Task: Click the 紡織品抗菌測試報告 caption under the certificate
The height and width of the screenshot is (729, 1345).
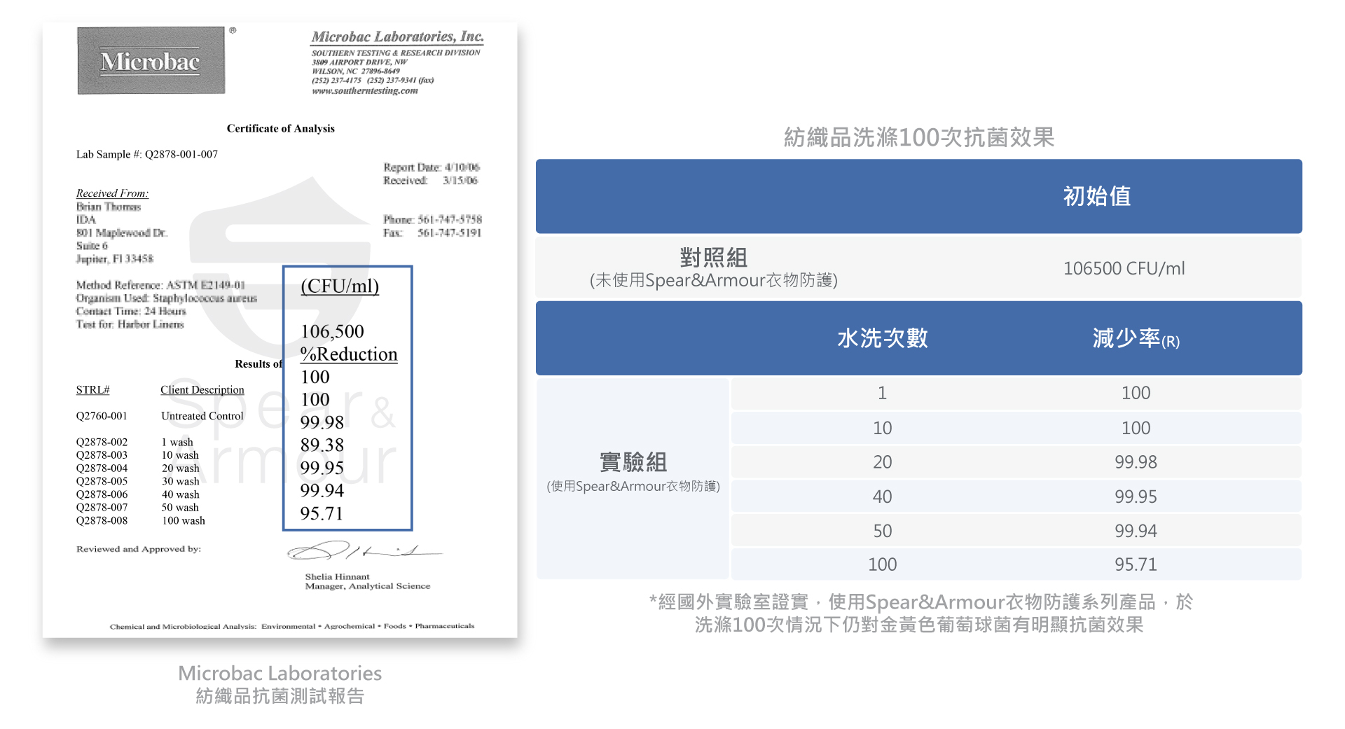Action: pos(280,695)
